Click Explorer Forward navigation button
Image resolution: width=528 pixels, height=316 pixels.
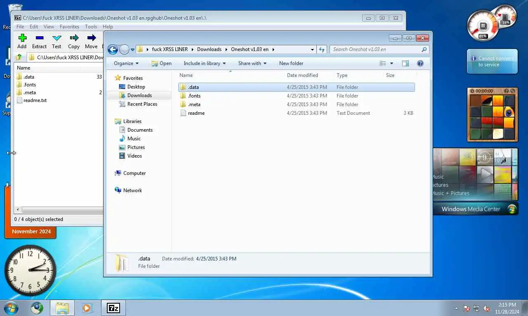(x=124, y=50)
